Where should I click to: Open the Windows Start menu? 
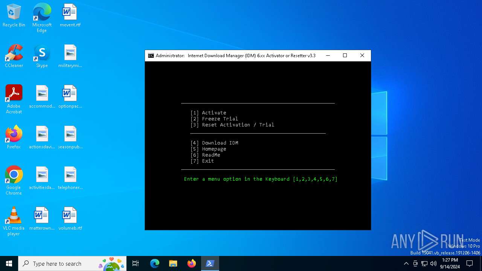(9, 263)
